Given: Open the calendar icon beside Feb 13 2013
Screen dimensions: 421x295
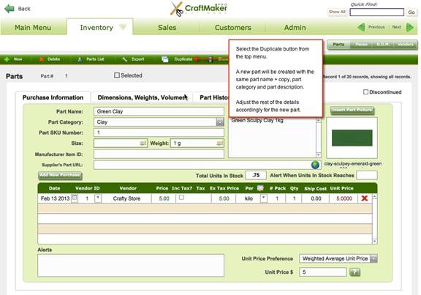Looking at the screenshot, I should [x=75, y=198].
